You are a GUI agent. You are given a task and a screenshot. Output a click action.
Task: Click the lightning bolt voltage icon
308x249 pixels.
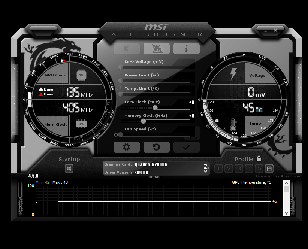pos(233,74)
